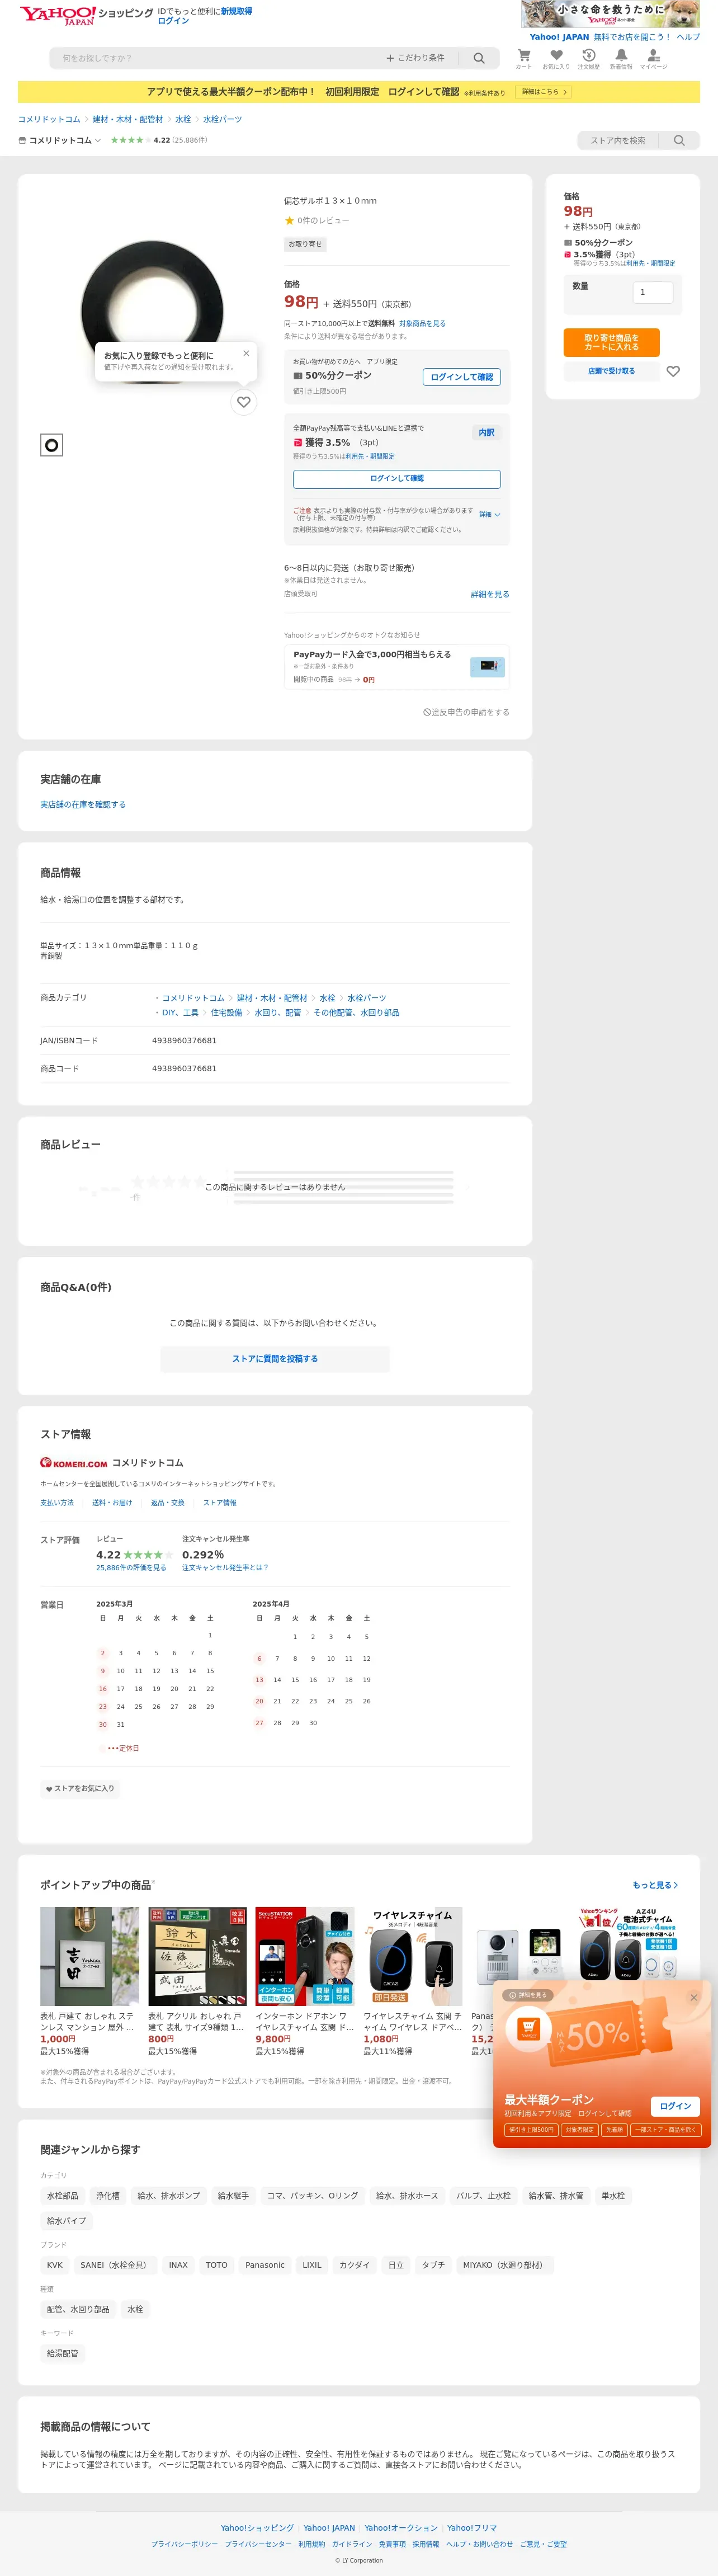This screenshot has height=2576, width=718.
Task: Select the 浄化槽 category chip
Action: 108,2196
